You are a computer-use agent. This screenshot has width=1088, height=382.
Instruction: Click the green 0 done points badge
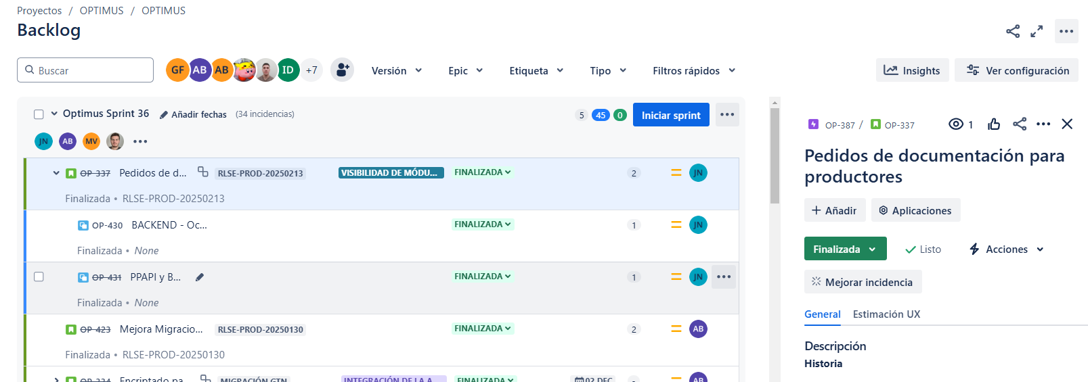(620, 115)
